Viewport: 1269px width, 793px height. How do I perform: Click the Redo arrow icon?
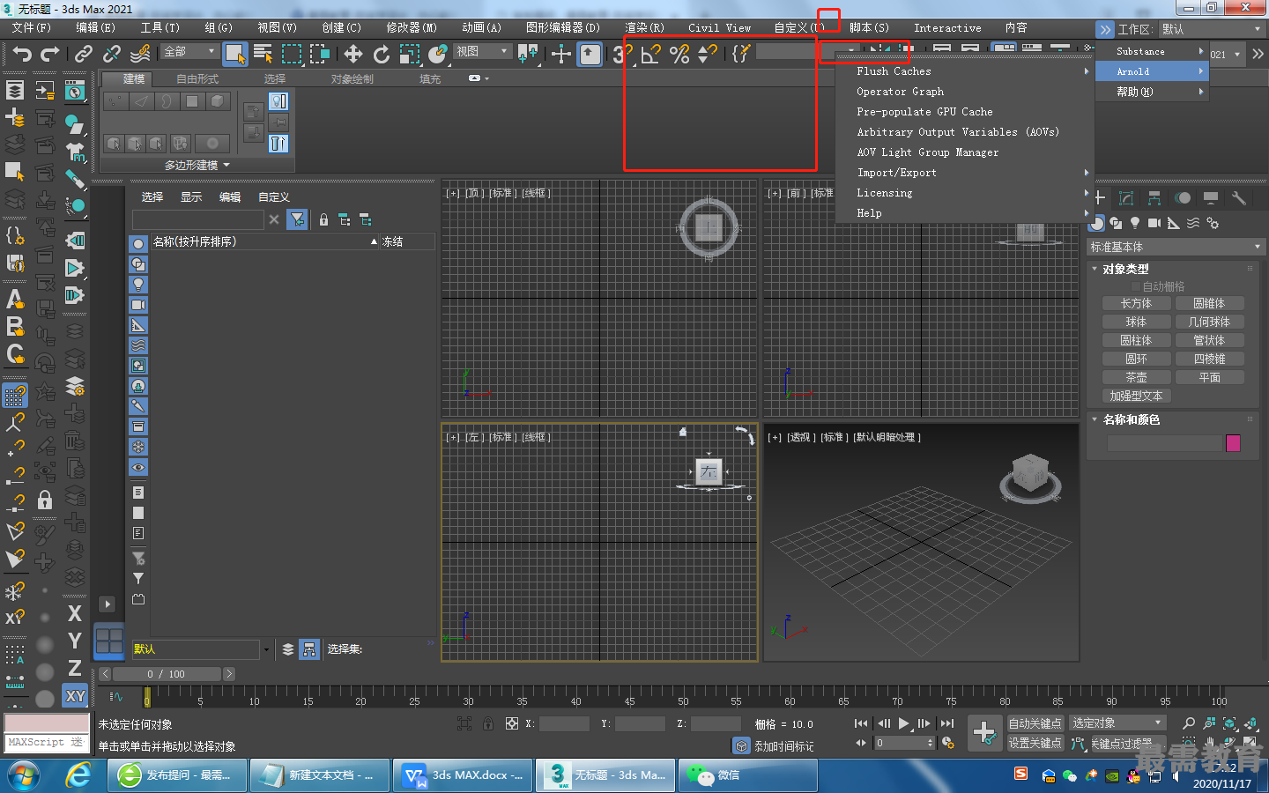50,55
